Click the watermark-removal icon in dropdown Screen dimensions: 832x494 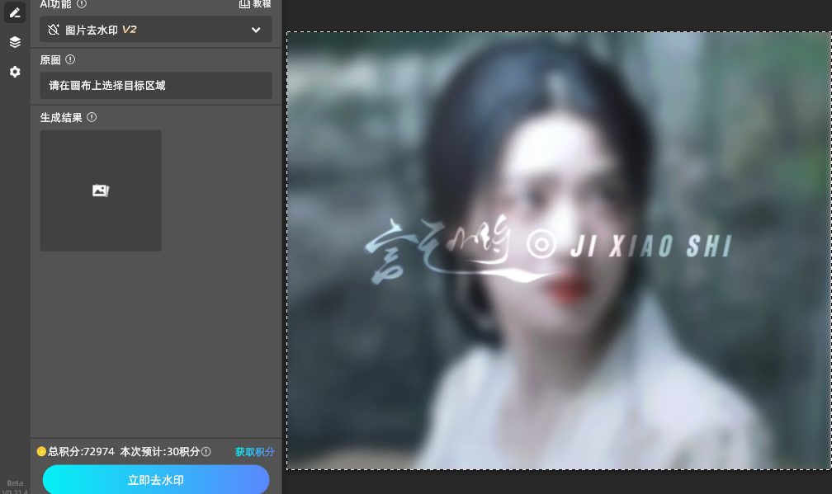click(54, 30)
